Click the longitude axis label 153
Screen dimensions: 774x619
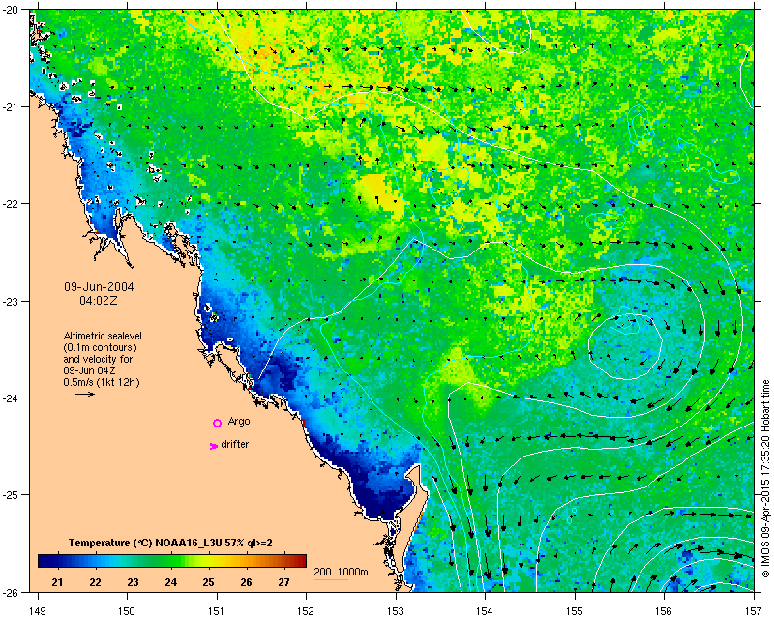396,611
